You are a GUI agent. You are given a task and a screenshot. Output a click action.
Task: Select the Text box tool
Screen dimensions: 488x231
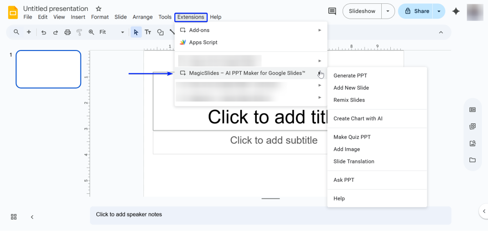[x=148, y=32]
